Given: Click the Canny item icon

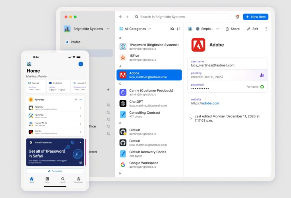Looking at the screenshot, I should pos(123,92).
